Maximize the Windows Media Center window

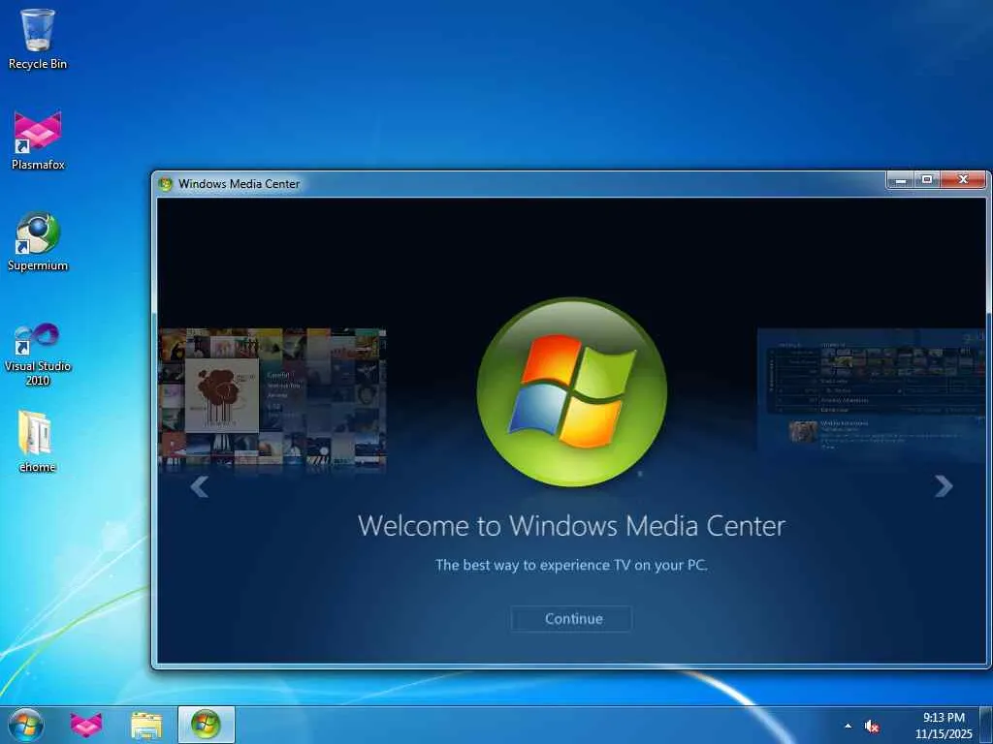tap(926, 180)
